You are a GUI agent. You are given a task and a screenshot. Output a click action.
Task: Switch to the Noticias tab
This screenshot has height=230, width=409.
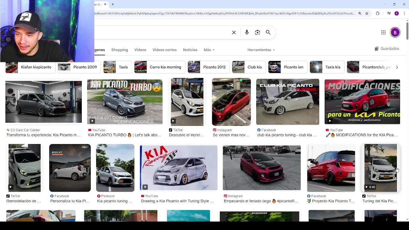(190, 50)
